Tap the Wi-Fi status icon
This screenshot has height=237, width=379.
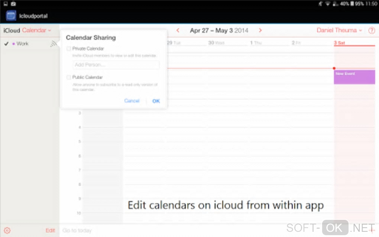point(328,4)
